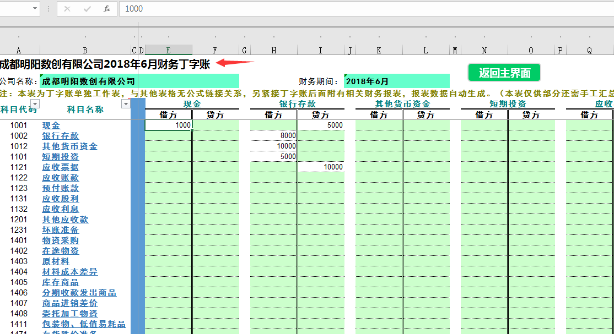Select column F header

pos(215,51)
